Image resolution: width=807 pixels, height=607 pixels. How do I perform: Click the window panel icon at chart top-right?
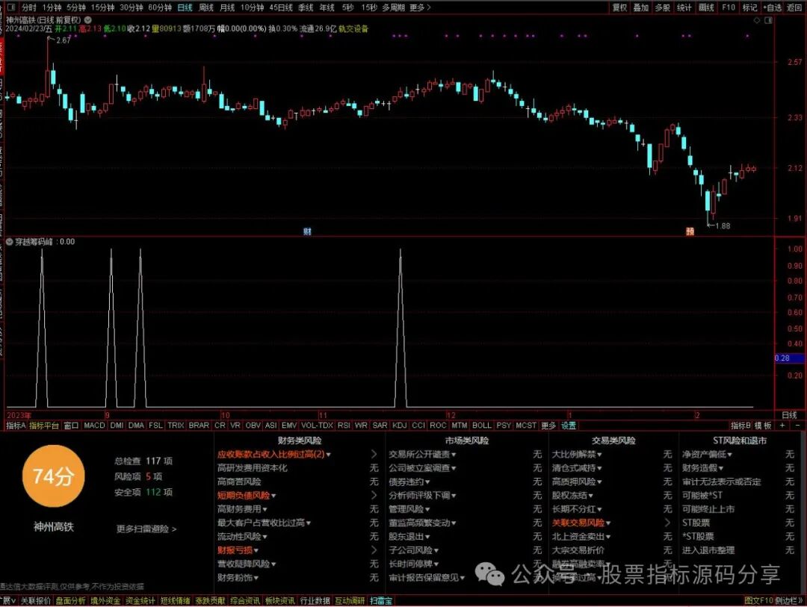click(x=768, y=20)
